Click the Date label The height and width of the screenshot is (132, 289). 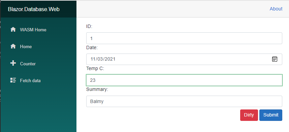pos(92,47)
